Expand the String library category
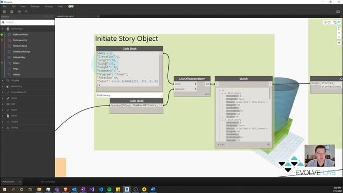 [x=2, y=128]
